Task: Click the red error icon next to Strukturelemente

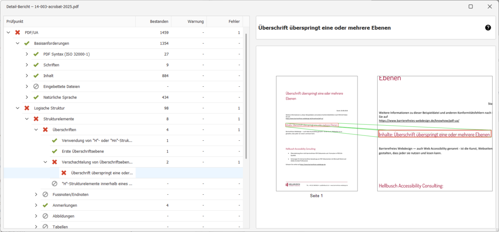Action: pos(36,119)
